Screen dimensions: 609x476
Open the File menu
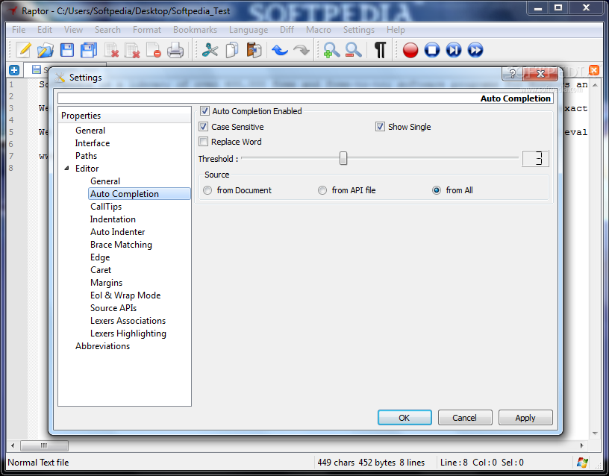click(19, 30)
